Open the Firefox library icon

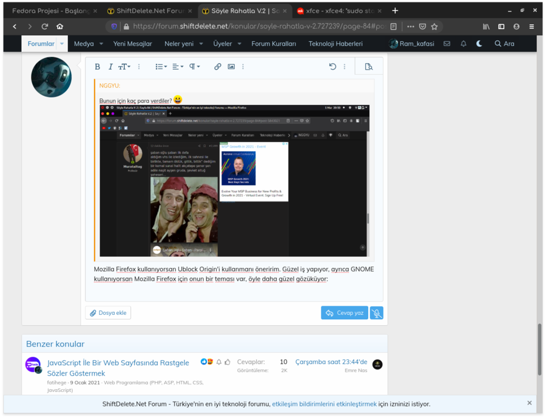[x=486, y=27]
